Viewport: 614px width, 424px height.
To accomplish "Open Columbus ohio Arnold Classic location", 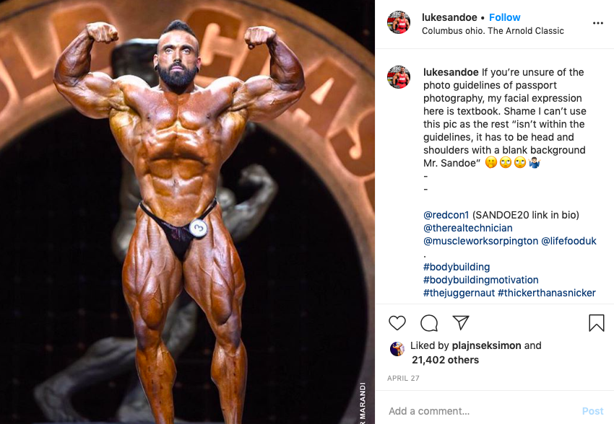I will [x=493, y=31].
